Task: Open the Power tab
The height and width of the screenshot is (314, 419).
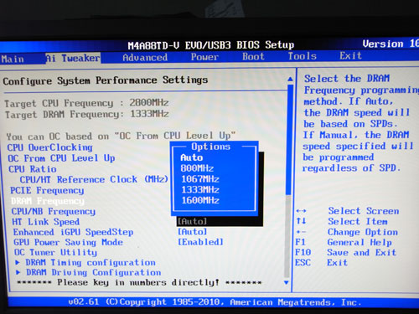Action: point(204,57)
